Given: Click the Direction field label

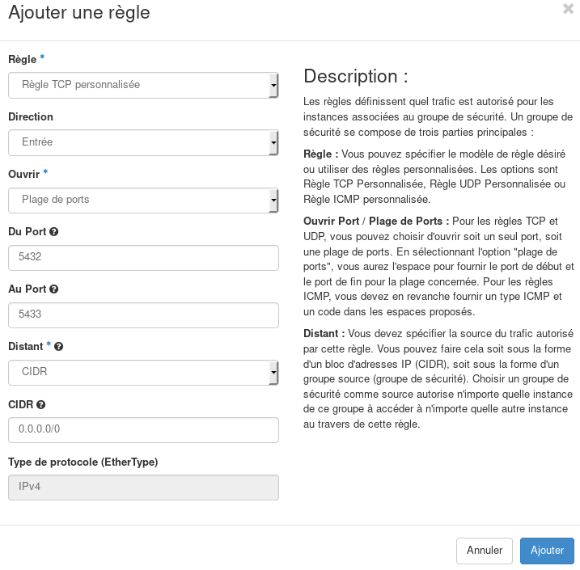Looking at the screenshot, I should click(x=31, y=116).
